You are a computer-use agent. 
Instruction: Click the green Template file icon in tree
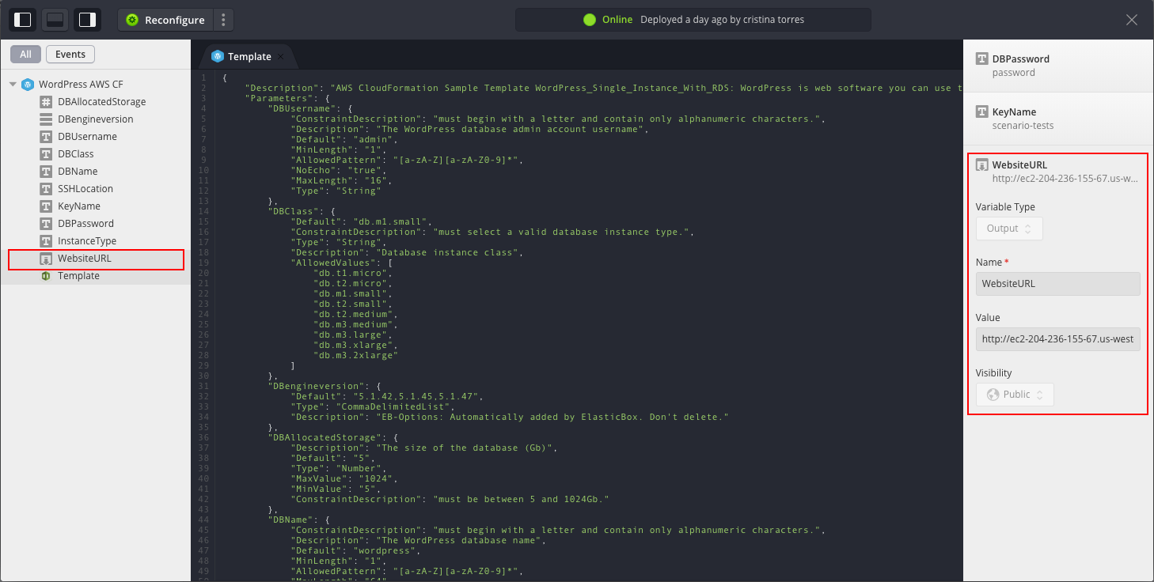pos(46,276)
